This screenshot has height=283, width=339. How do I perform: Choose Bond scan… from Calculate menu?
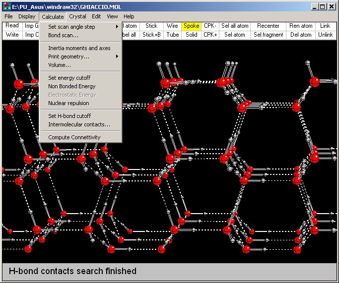coord(80,35)
